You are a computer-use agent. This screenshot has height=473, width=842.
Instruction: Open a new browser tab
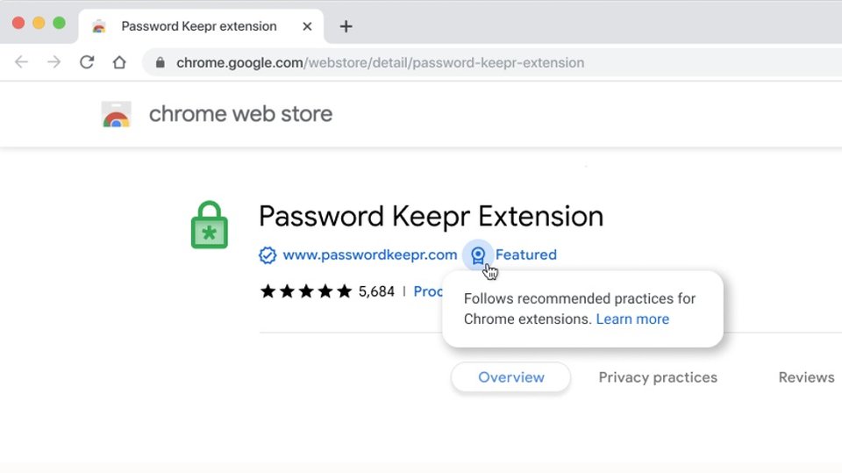click(346, 26)
